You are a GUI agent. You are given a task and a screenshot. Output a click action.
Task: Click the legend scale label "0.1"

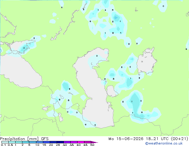[3, 145]
